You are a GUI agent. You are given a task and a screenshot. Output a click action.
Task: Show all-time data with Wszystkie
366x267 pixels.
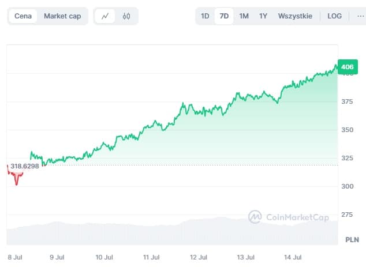coord(295,16)
